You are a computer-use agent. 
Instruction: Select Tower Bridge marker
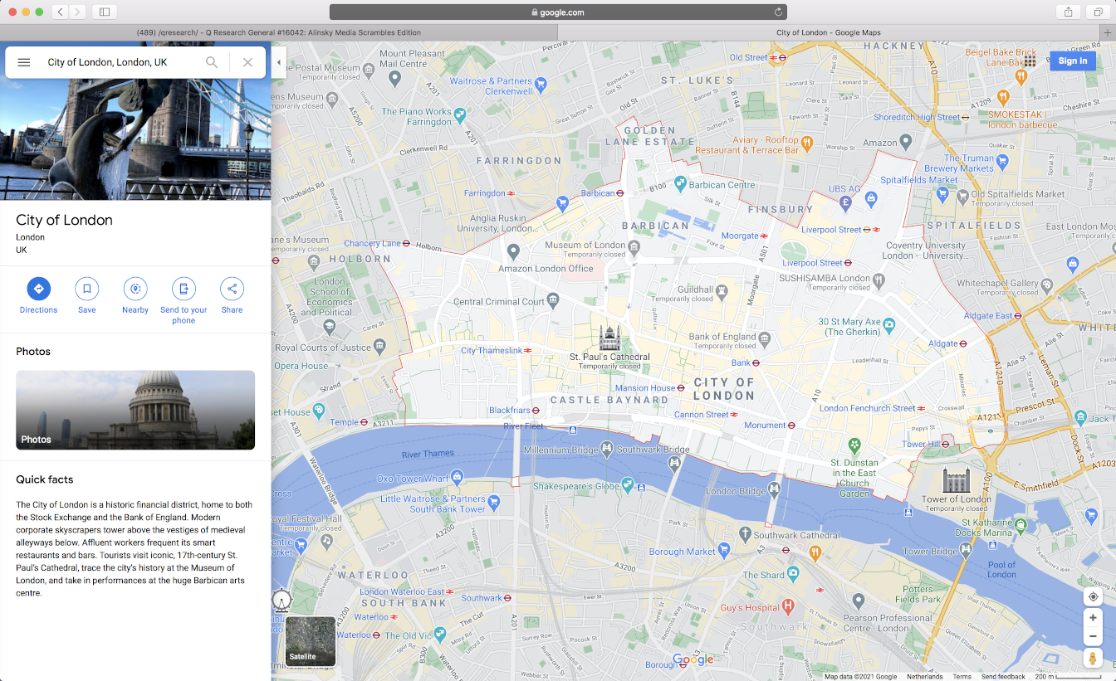(967, 549)
